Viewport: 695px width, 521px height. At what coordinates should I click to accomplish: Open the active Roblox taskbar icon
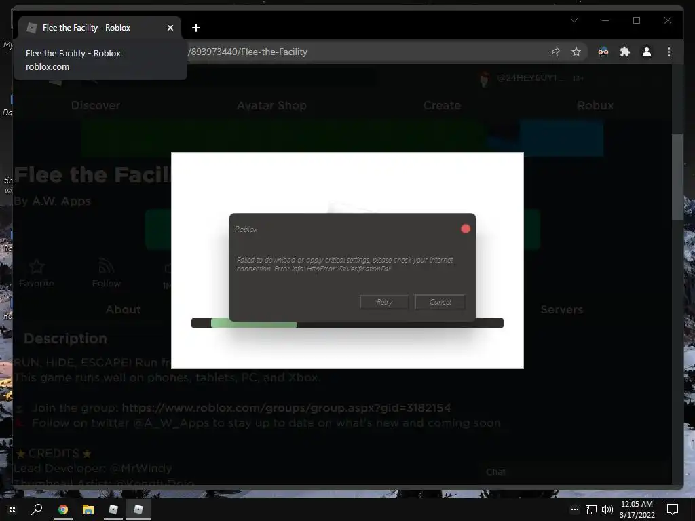[x=138, y=509]
